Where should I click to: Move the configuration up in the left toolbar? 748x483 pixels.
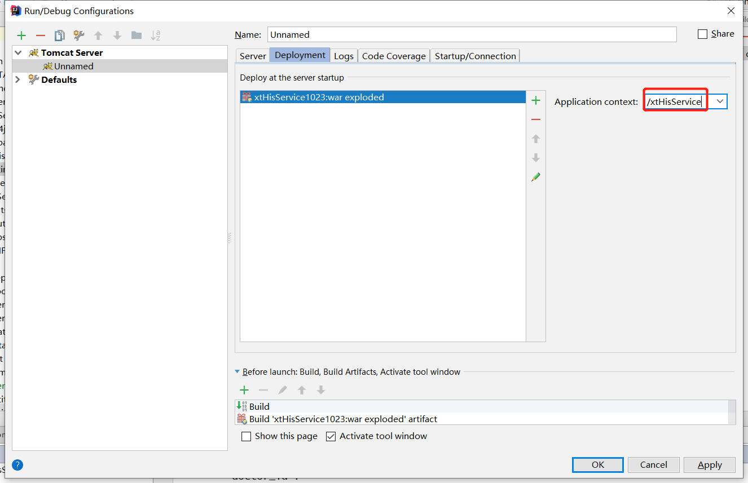(98, 36)
